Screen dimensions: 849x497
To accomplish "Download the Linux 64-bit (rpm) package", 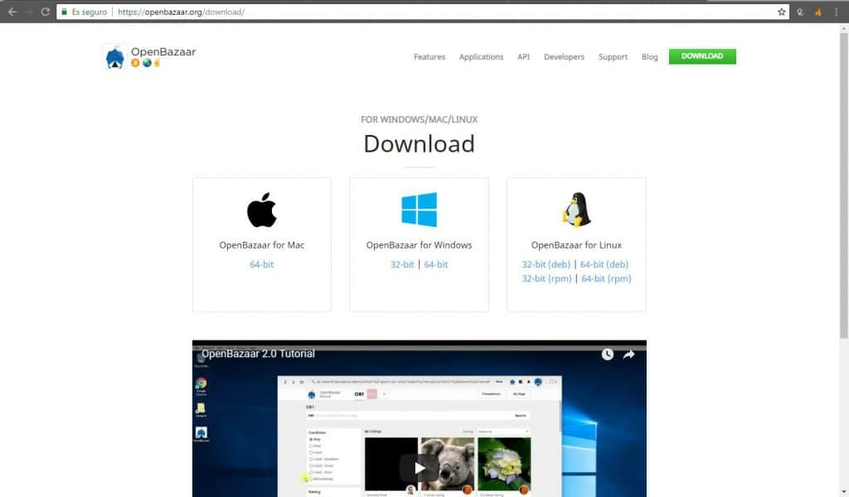I will pyautogui.click(x=606, y=278).
